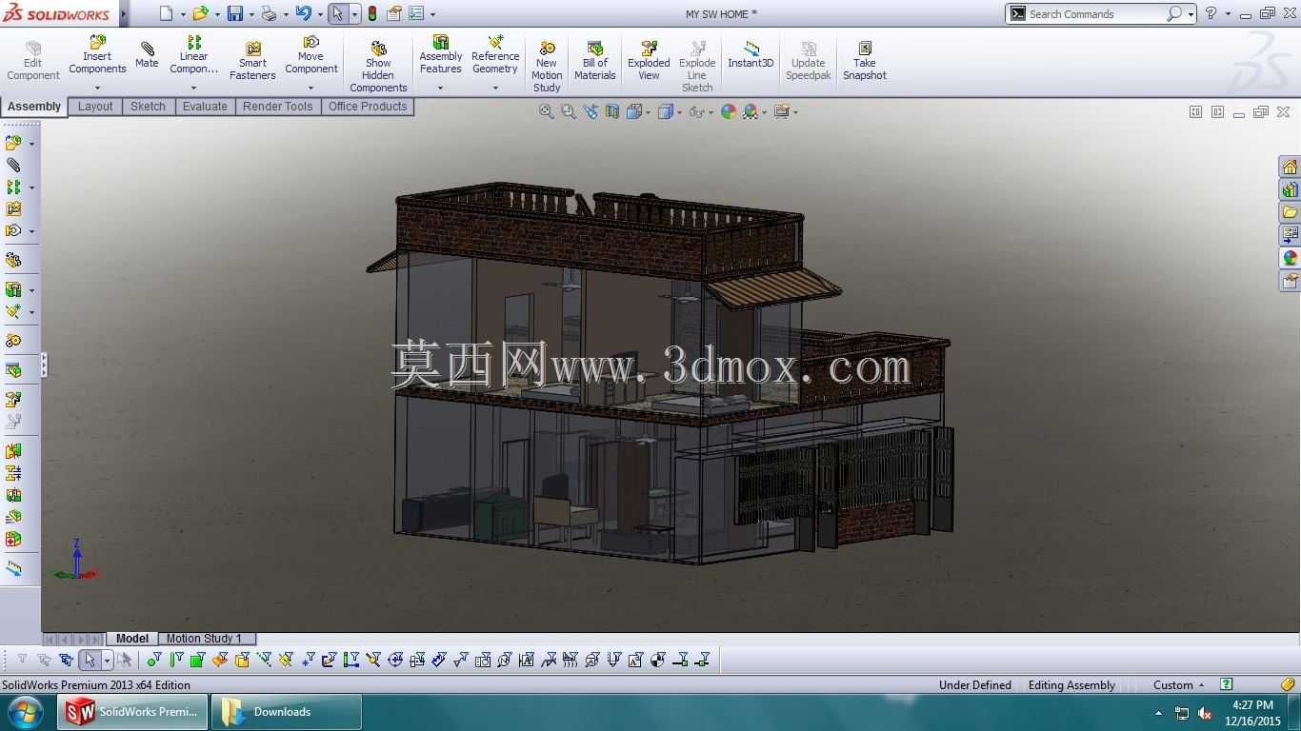Screen dimensions: 1301x731
Task: Insert a Bill of Materials
Action: click(x=595, y=61)
